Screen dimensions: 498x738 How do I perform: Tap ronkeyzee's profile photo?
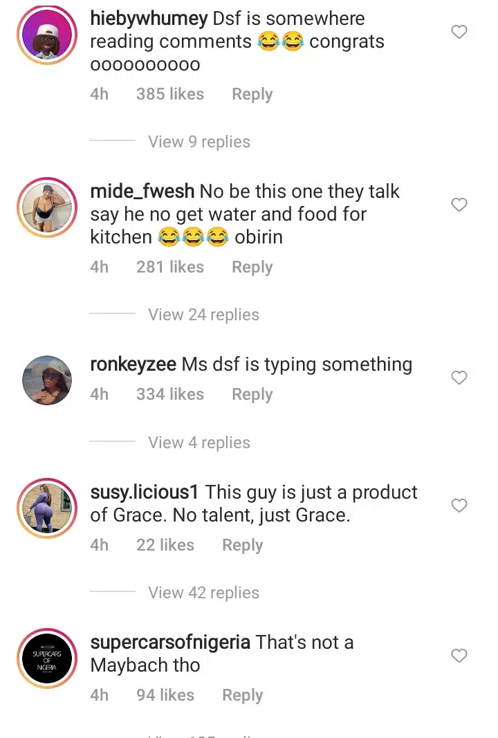point(47,380)
